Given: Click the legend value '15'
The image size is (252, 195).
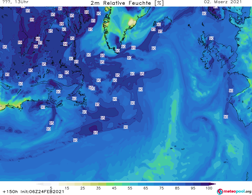Looking at the screenshot, I should click(67, 188).
